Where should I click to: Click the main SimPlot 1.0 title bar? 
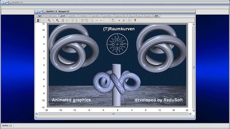tap(115, 3)
